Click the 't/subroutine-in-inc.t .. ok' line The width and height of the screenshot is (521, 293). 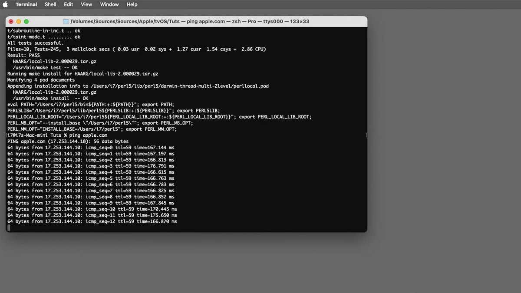44,31
